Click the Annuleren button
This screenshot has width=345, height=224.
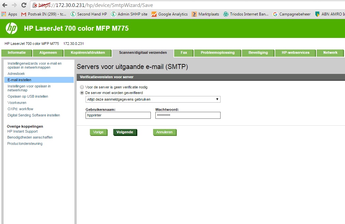point(165,132)
